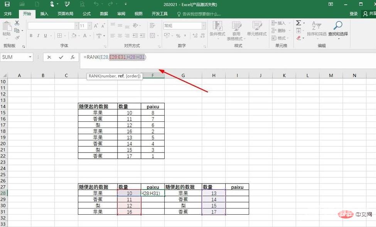Click the Insert Function fx icon
This screenshot has height=227, width=376.
pyautogui.click(x=73, y=57)
